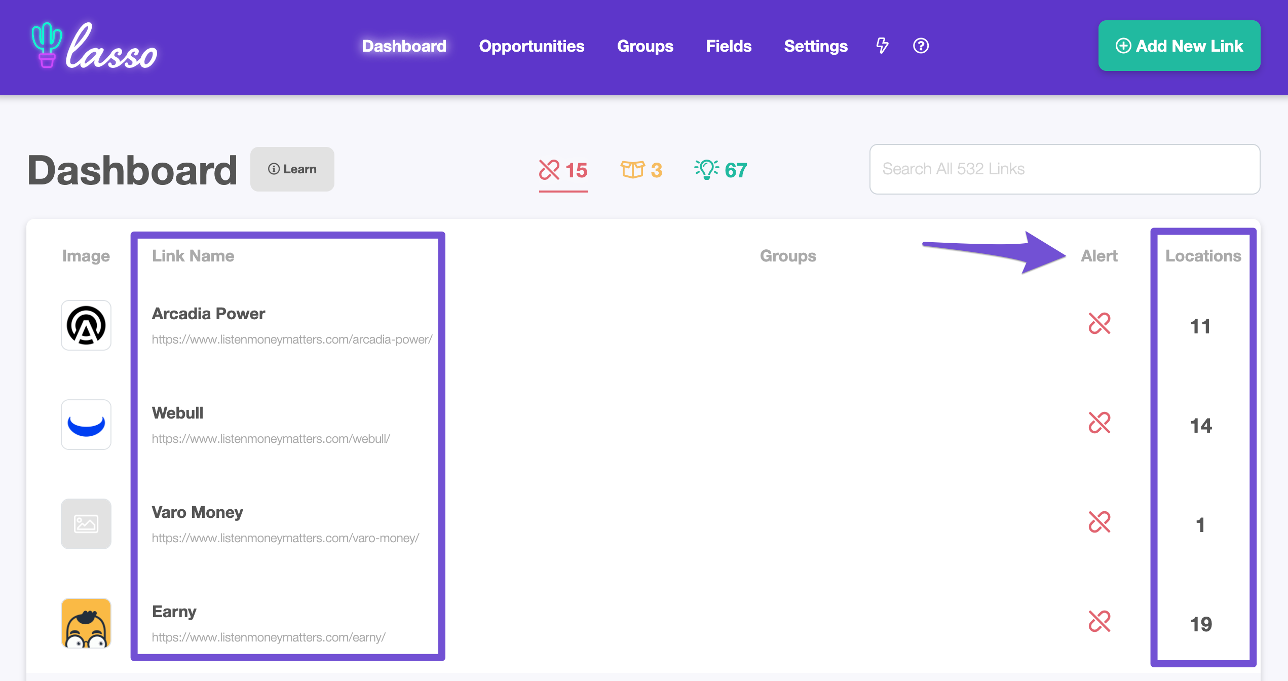The width and height of the screenshot is (1288, 681).
Task: Select the 67 opportunities filter tab
Action: tap(721, 170)
